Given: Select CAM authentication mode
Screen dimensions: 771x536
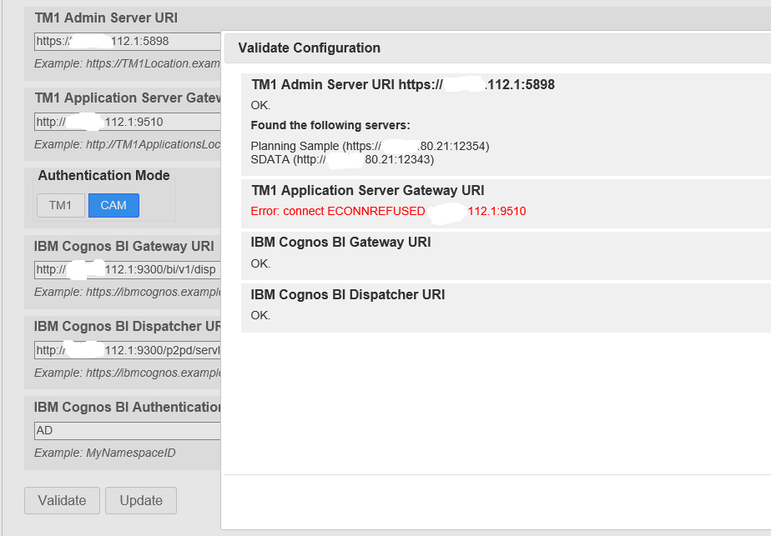Looking at the screenshot, I should coord(113,205).
